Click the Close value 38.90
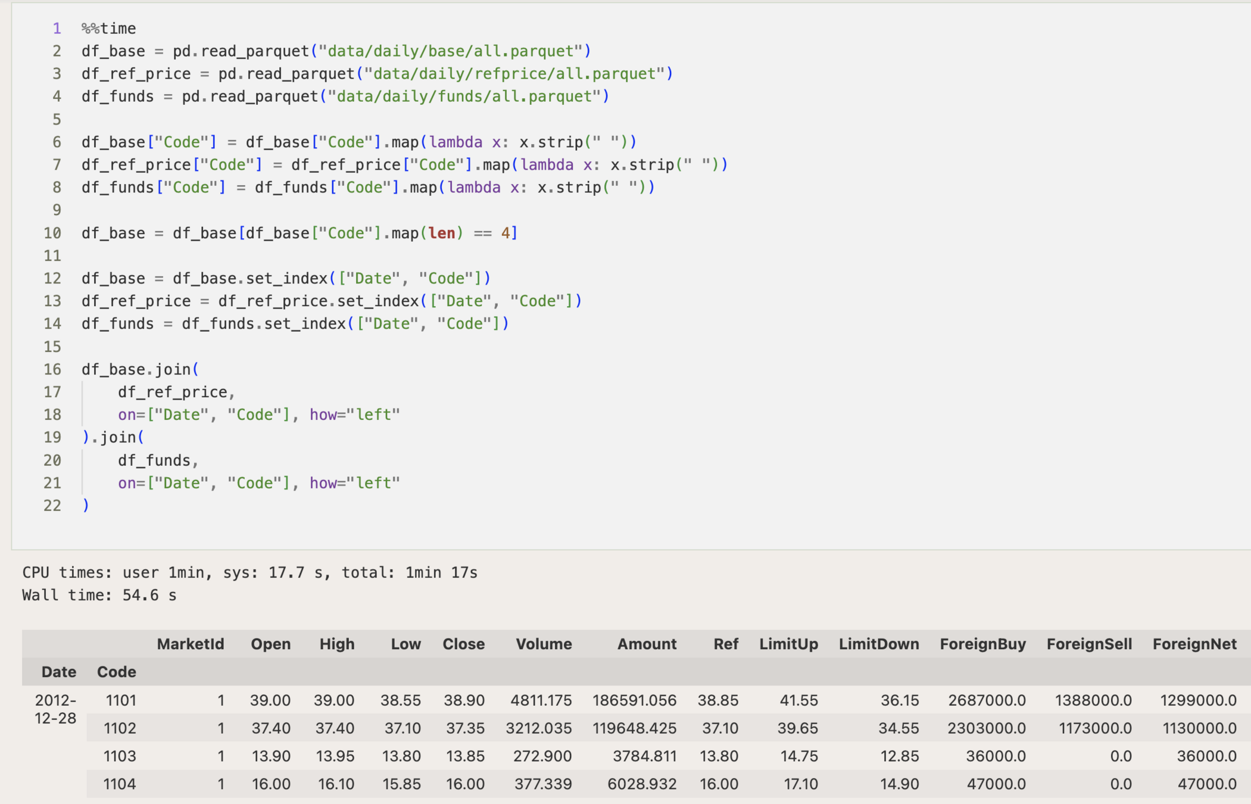Image resolution: width=1251 pixels, height=804 pixels. [464, 700]
